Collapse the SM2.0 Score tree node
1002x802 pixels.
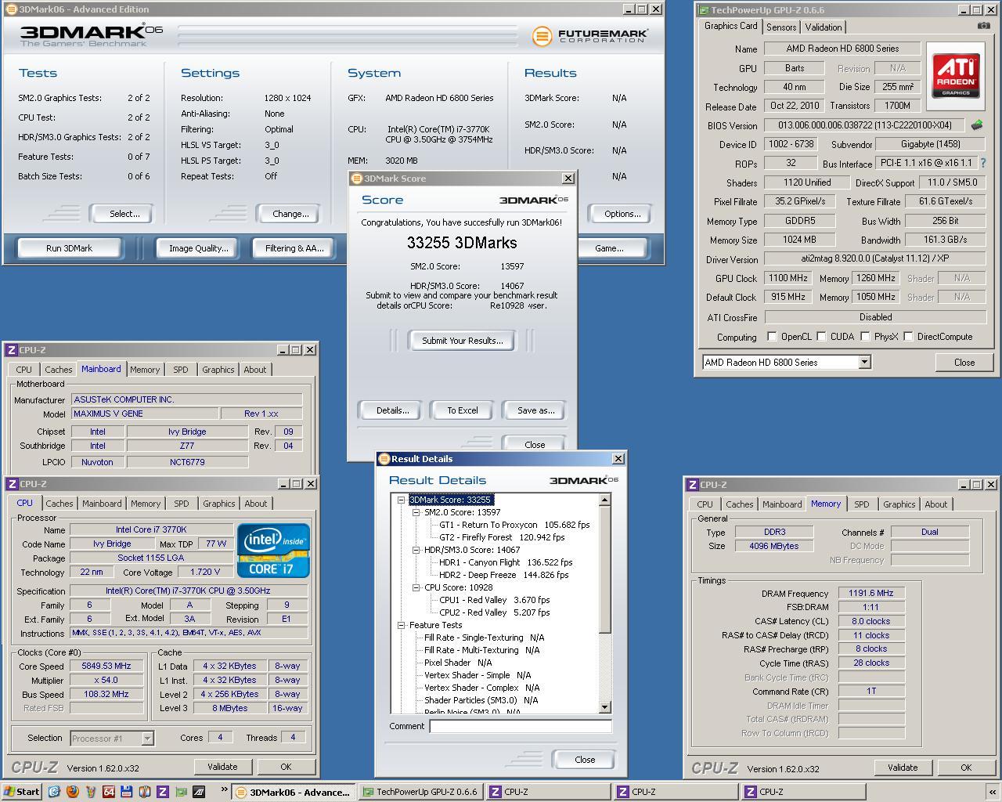tap(416, 512)
